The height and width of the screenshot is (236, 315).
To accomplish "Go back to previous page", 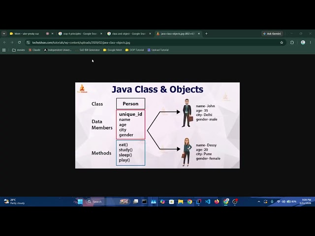I will click(4, 43).
